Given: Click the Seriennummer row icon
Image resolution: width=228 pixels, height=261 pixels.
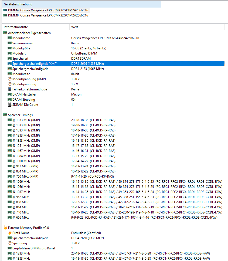Looking at the screenshot, I should tap(9, 43).
